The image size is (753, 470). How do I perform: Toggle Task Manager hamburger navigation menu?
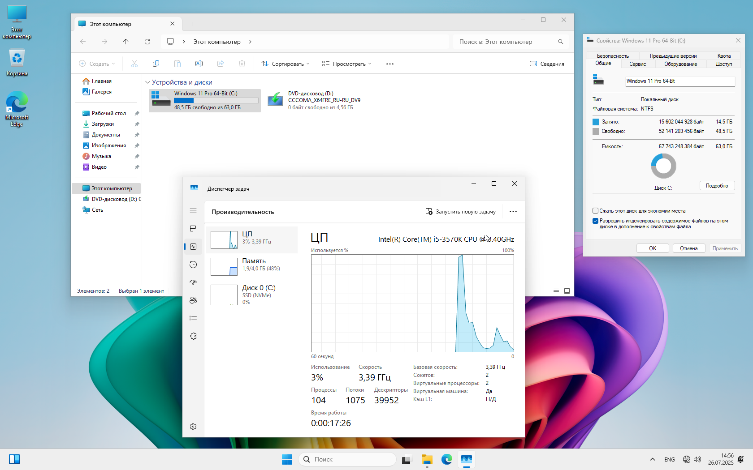point(193,211)
